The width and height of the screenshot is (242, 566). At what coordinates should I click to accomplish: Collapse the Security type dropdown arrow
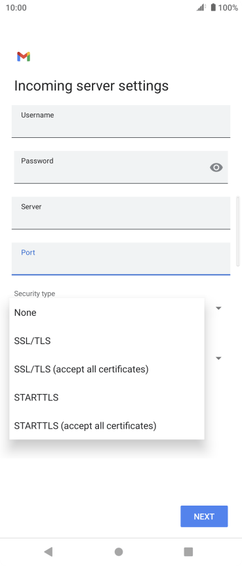(x=218, y=308)
